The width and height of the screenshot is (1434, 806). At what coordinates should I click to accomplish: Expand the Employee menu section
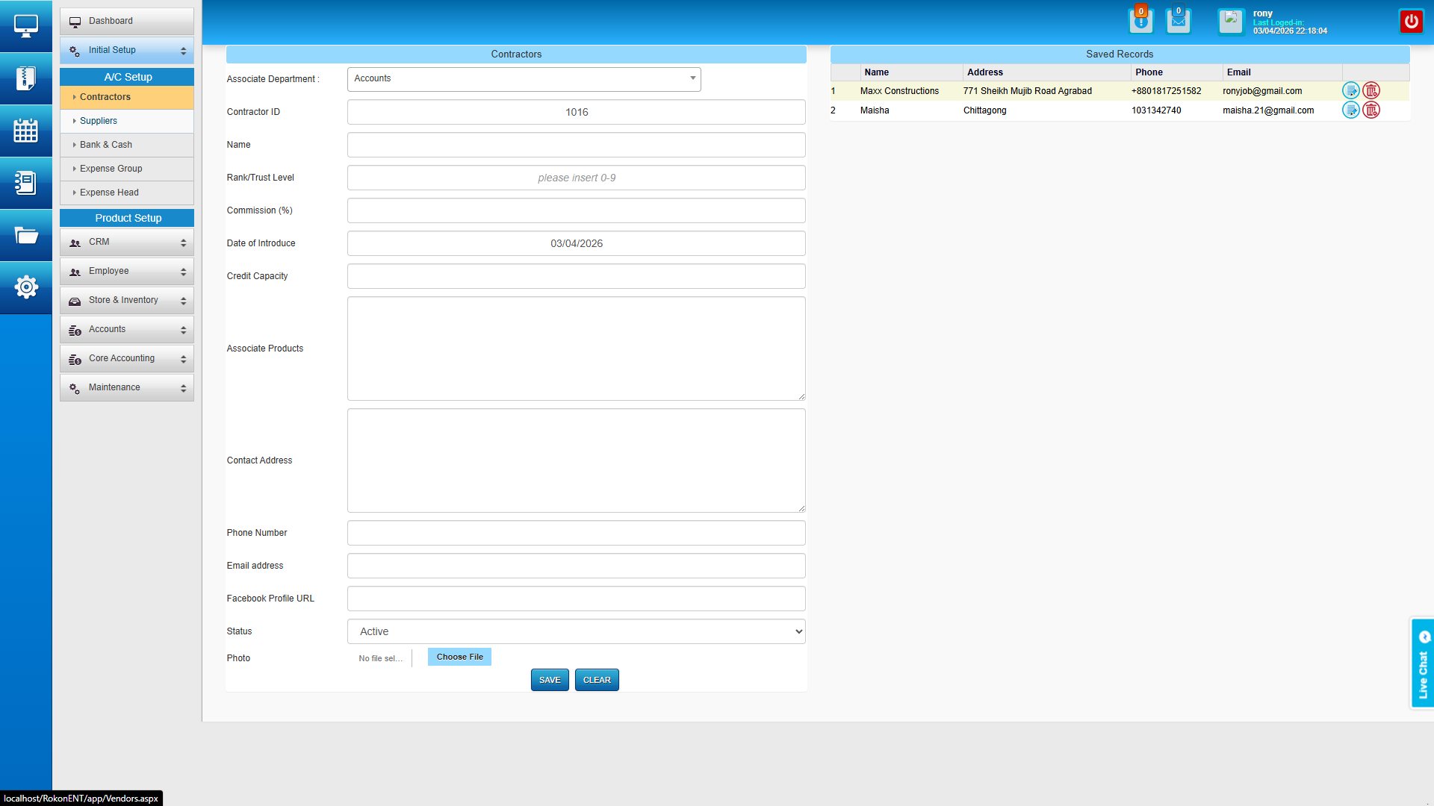126,272
